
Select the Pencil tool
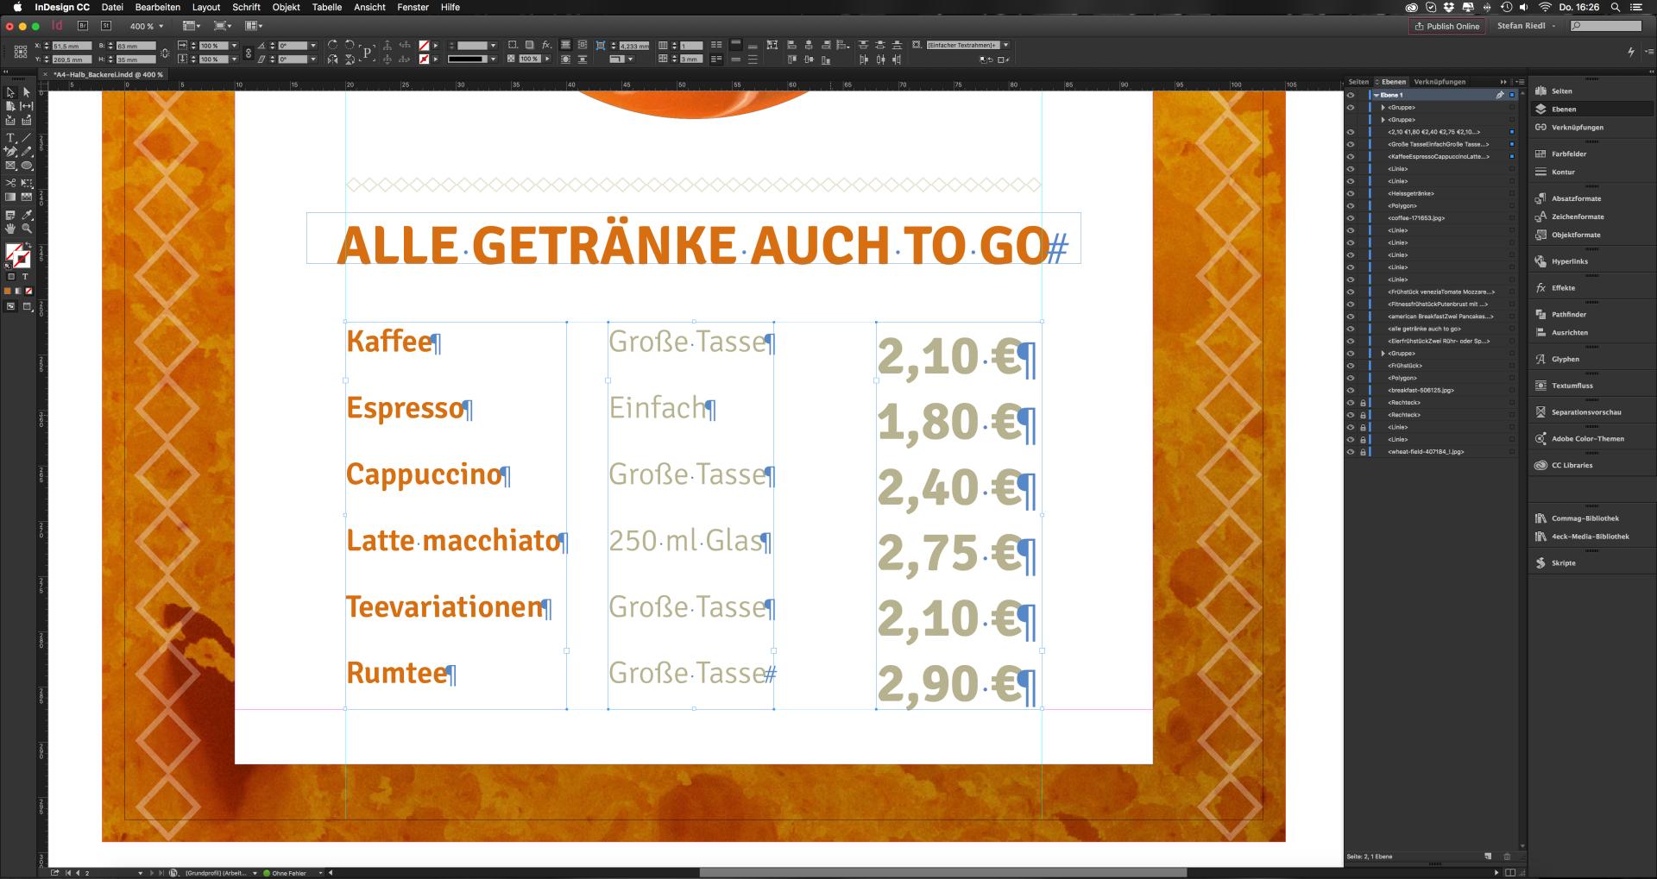(x=27, y=152)
